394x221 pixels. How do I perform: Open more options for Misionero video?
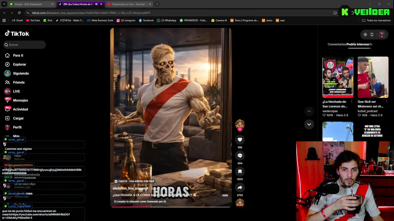387,101
